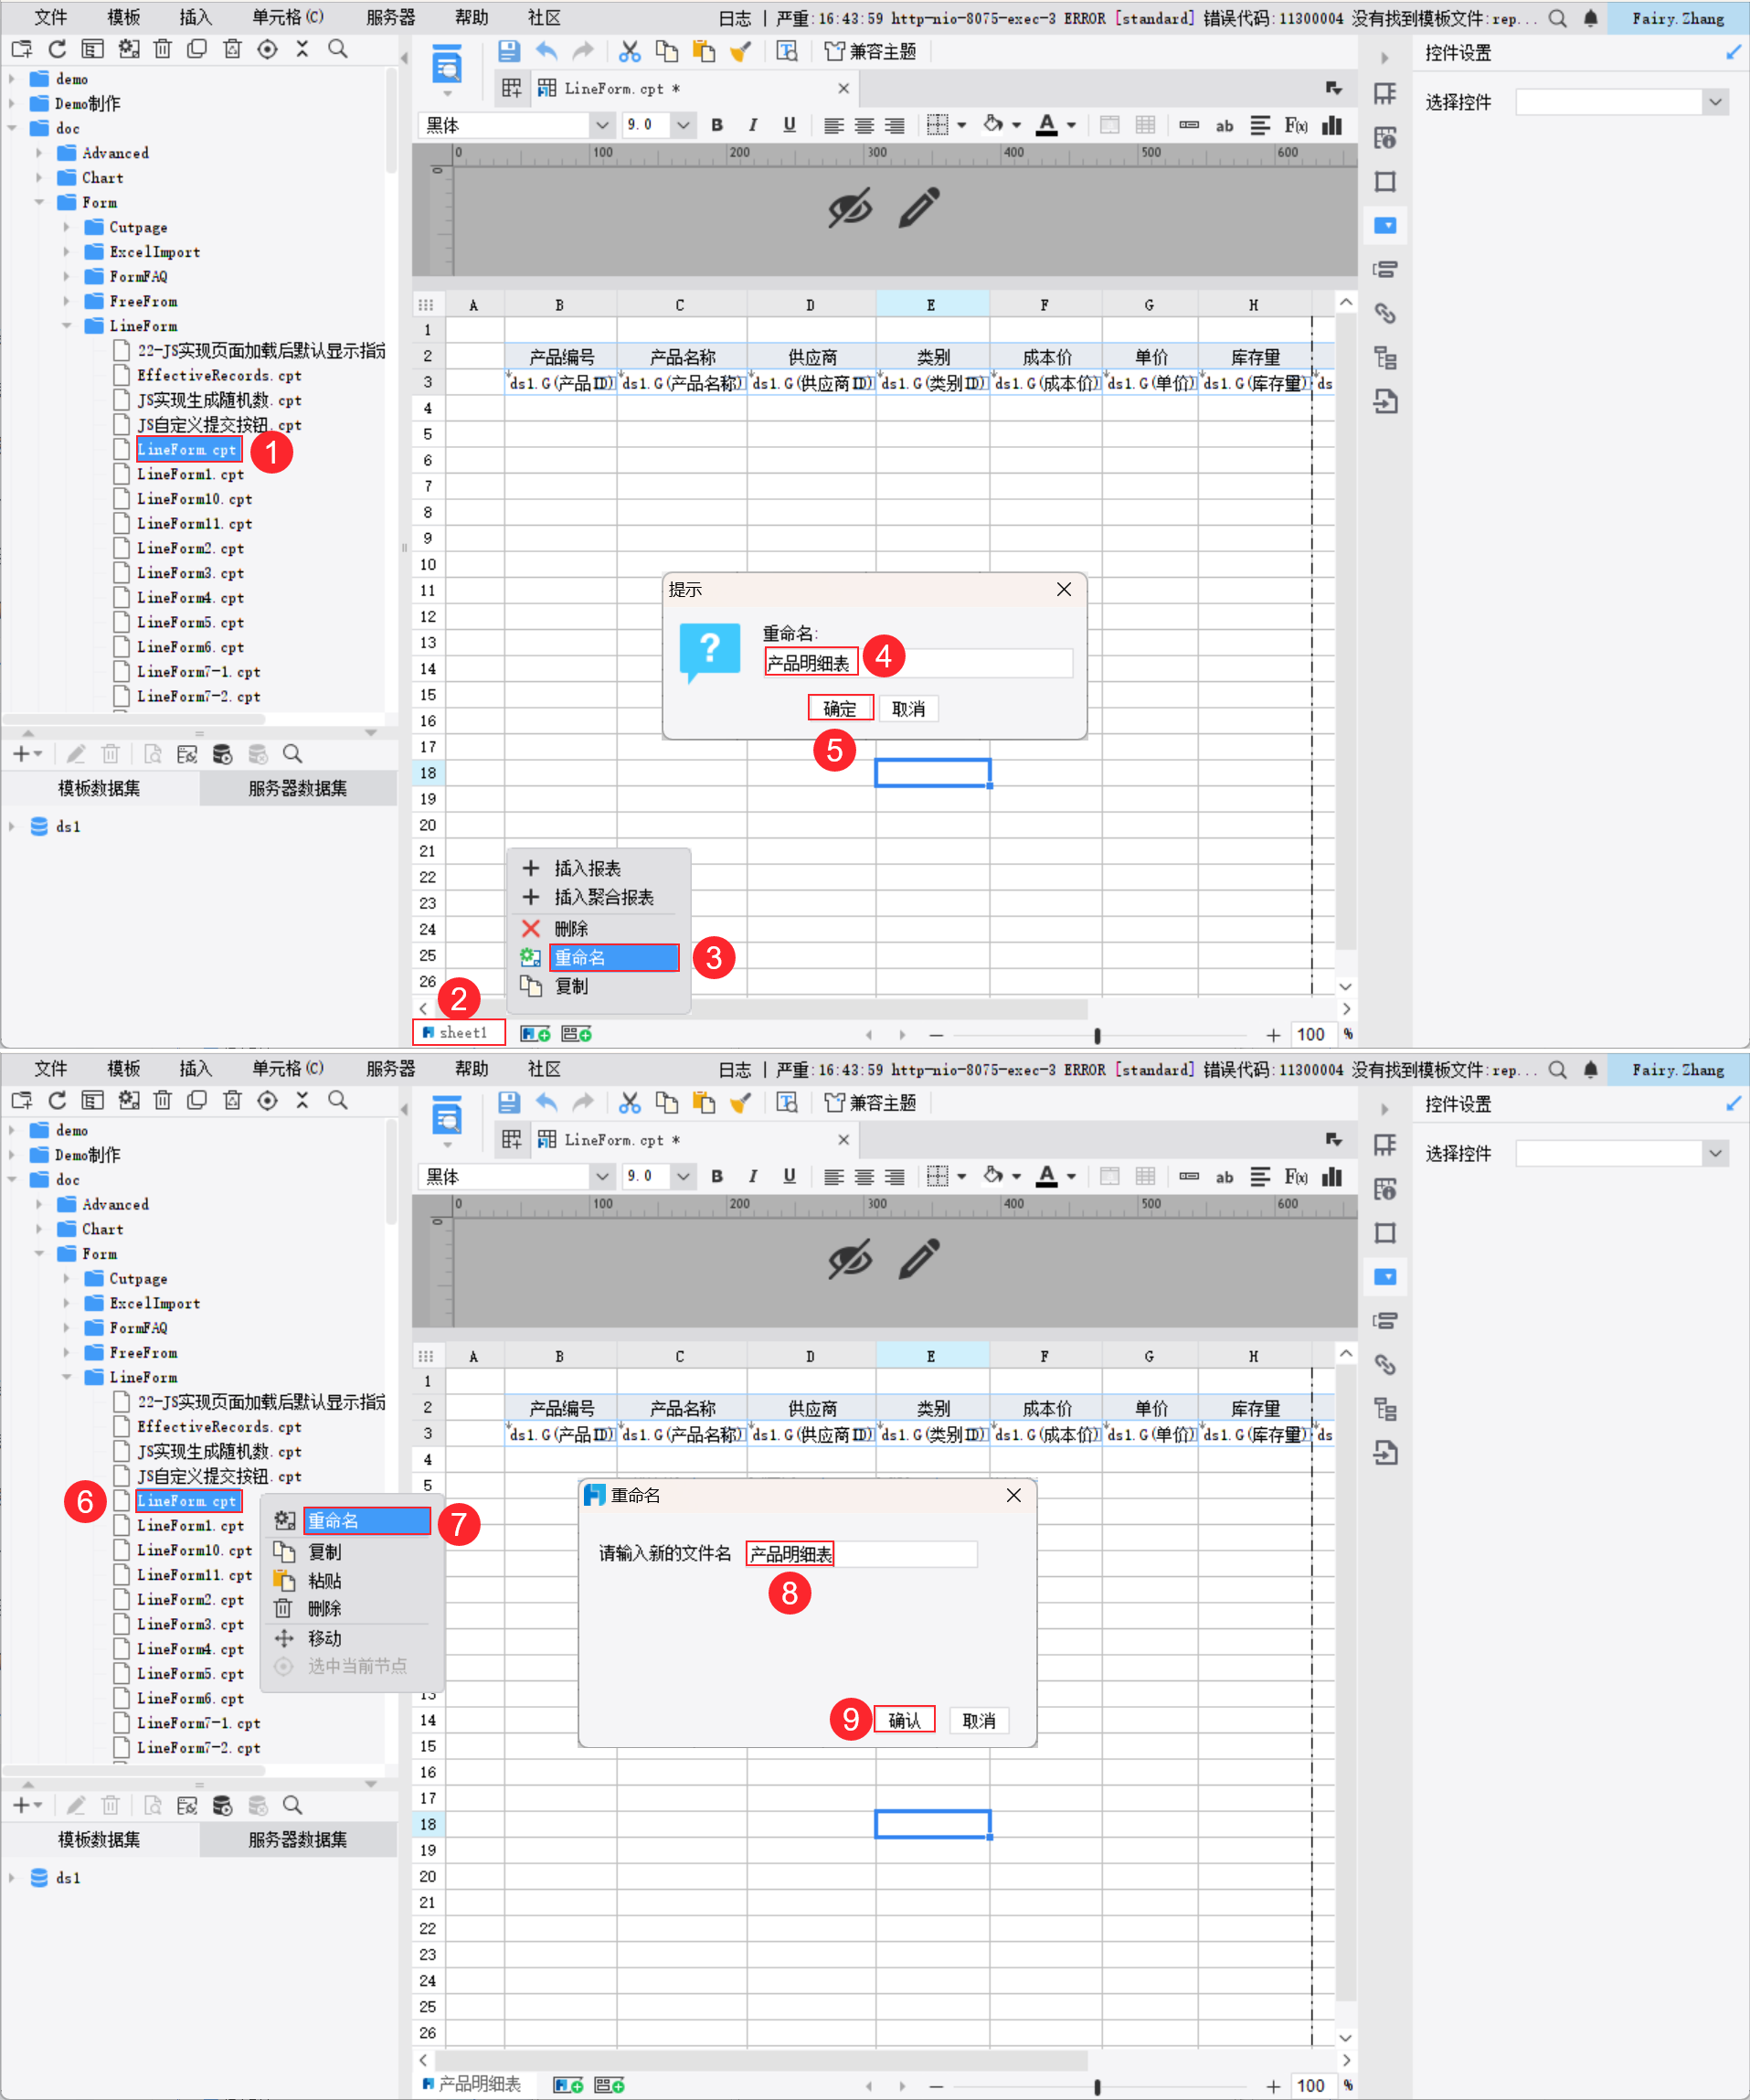Click the file tree search magnifier in the lower screenshot
Image resolution: width=1750 pixels, height=2100 pixels.
(338, 1100)
